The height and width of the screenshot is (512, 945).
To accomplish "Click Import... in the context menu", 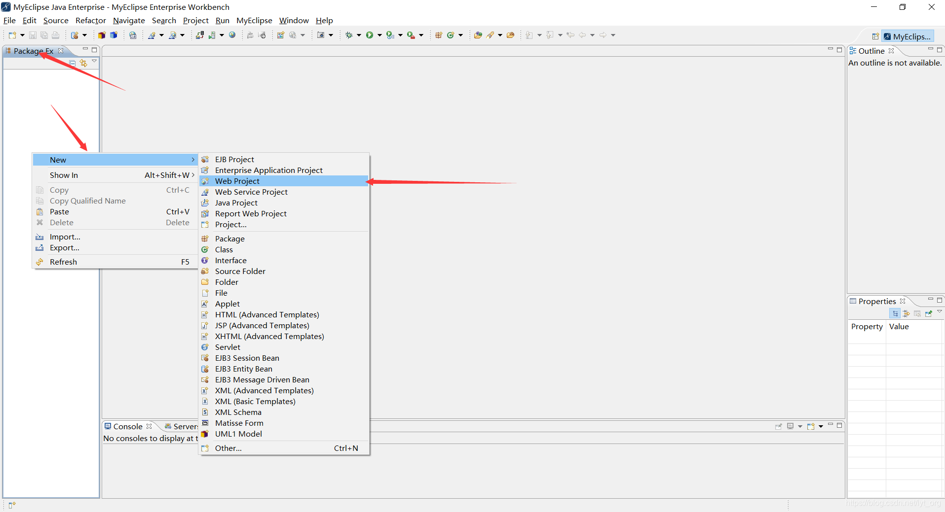I will (115, 237).
